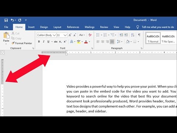Viewport: 177px width, 133px height.
Task: Toggle italic formatting
Action: (44, 42)
